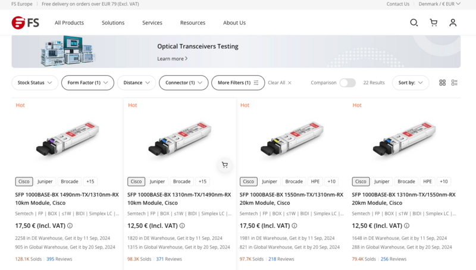Switch to list view layout icon
The image size is (476, 270).
[x=455, y=82]
